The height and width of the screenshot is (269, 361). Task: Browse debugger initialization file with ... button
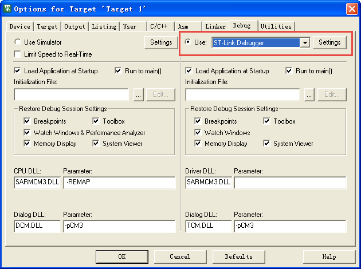click(309, 94)
